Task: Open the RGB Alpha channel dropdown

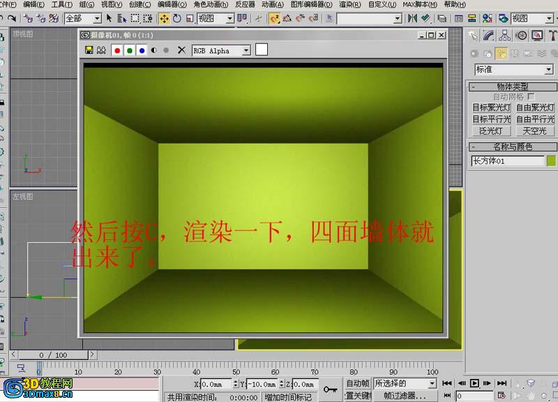Action: pos(246,50)
